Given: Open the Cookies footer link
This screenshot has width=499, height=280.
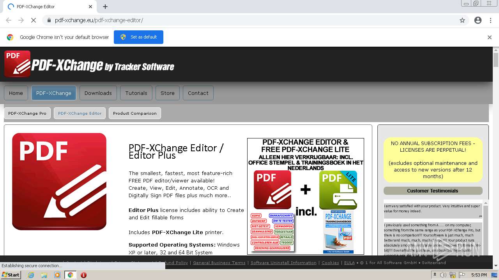Looking at the screenshot, I should [330, 262].
